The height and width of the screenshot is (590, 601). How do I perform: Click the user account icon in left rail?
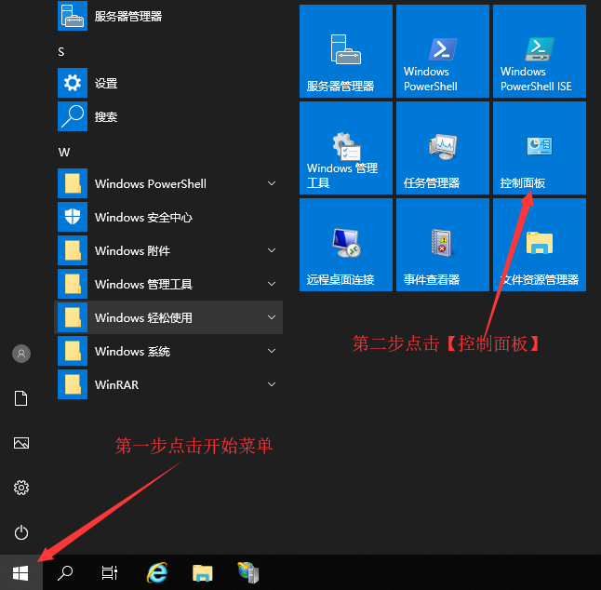pos(21,354)
